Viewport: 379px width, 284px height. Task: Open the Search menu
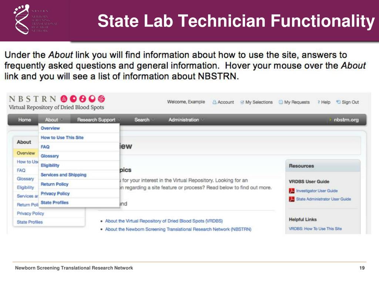pyautogui.click(x=142, y=120)
